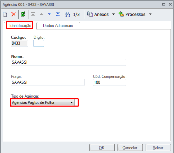Image resolution: width=174 pixels, height=153 pixels.
Task: Focus the empty Dígito field
Action: point(38,43)
